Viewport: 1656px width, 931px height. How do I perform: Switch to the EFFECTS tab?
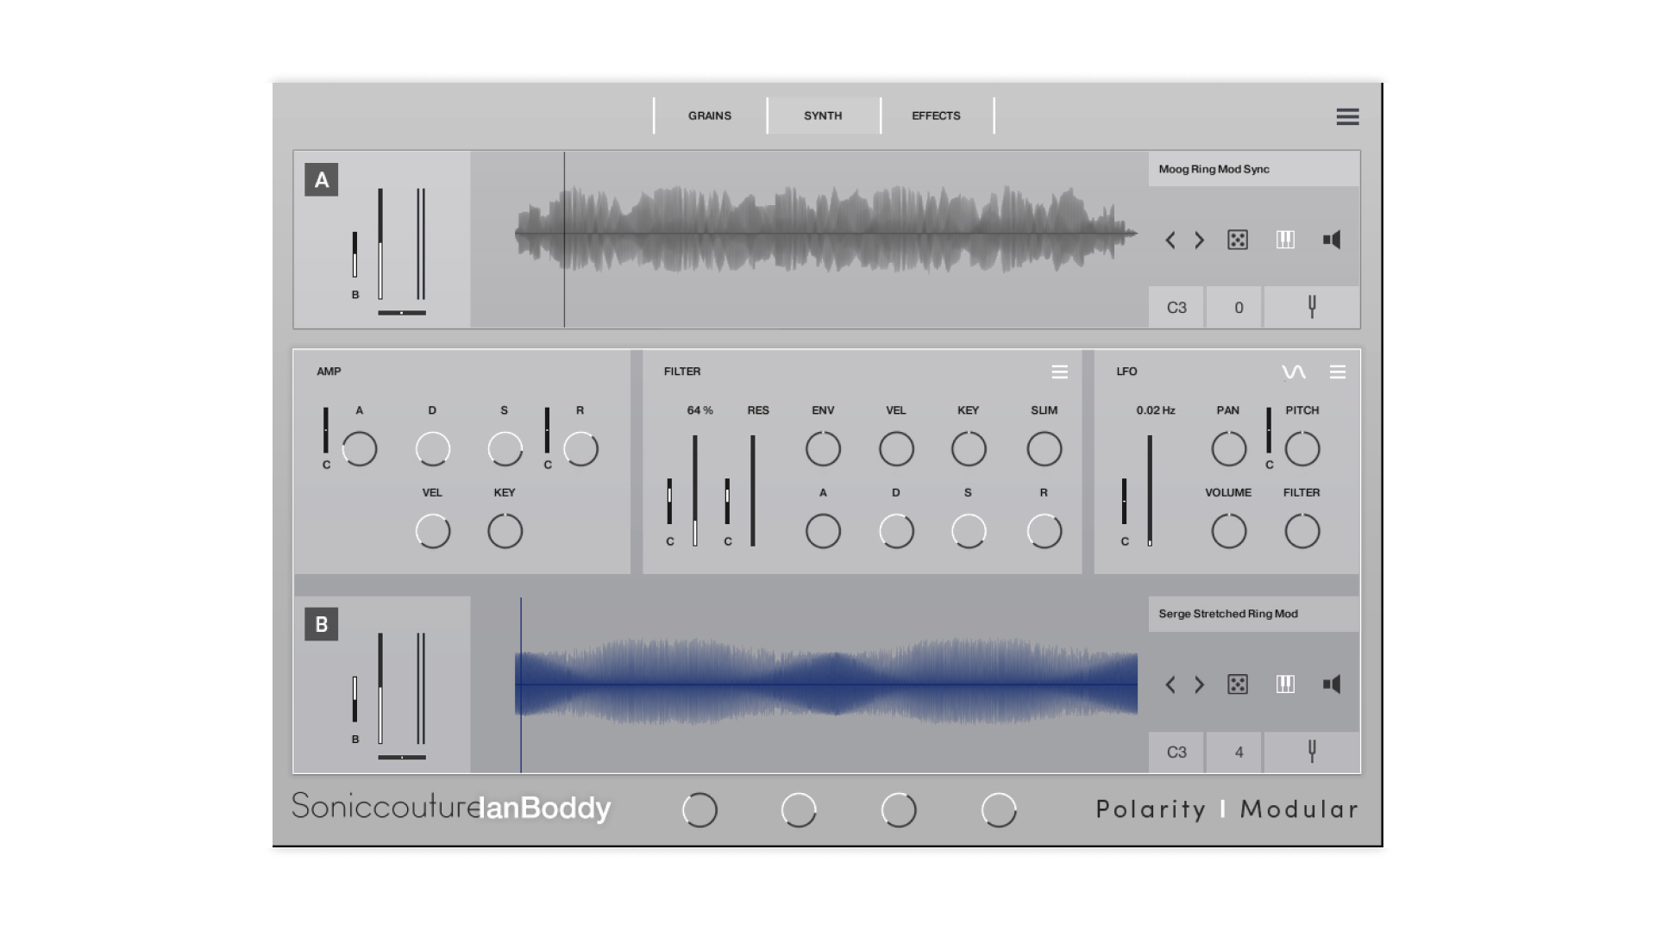tap(936, 116)
